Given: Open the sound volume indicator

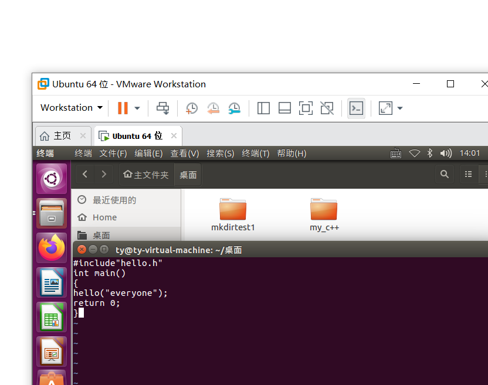Looking at the screenshot, I should point(446,153).
